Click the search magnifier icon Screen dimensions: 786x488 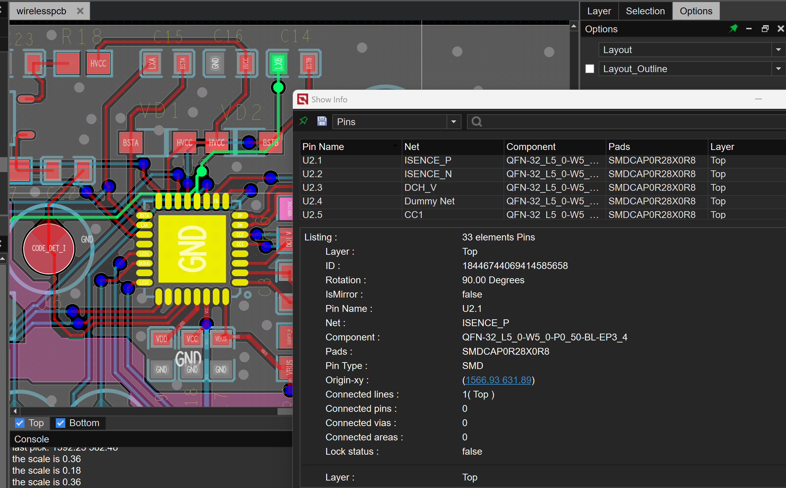point(476,122)
